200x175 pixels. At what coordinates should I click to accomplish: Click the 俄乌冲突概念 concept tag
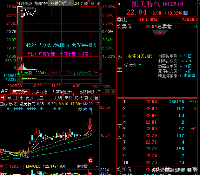(x=84, y=45)
